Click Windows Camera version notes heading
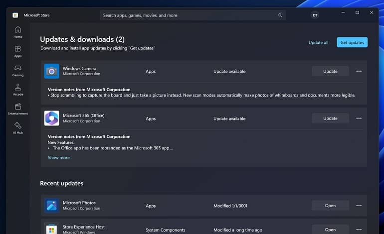The height and width of the screenshot is (234, 384). (x=89, y=90)
